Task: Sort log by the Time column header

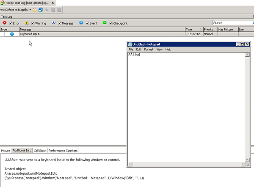Action: (x=193, y=30)
